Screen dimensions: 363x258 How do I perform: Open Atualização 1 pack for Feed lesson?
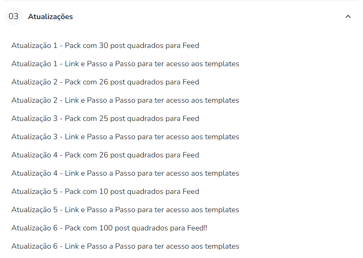click(105, 45)
